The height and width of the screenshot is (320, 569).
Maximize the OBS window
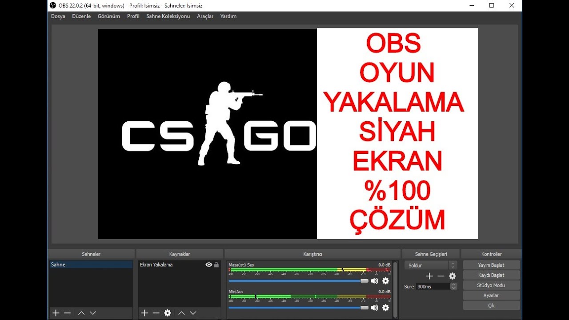coord(491,5)
